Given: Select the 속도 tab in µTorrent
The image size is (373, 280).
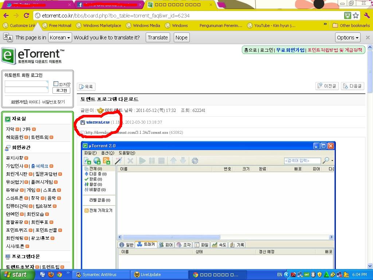Looking at the screenshot, I should tap(219, 245).
